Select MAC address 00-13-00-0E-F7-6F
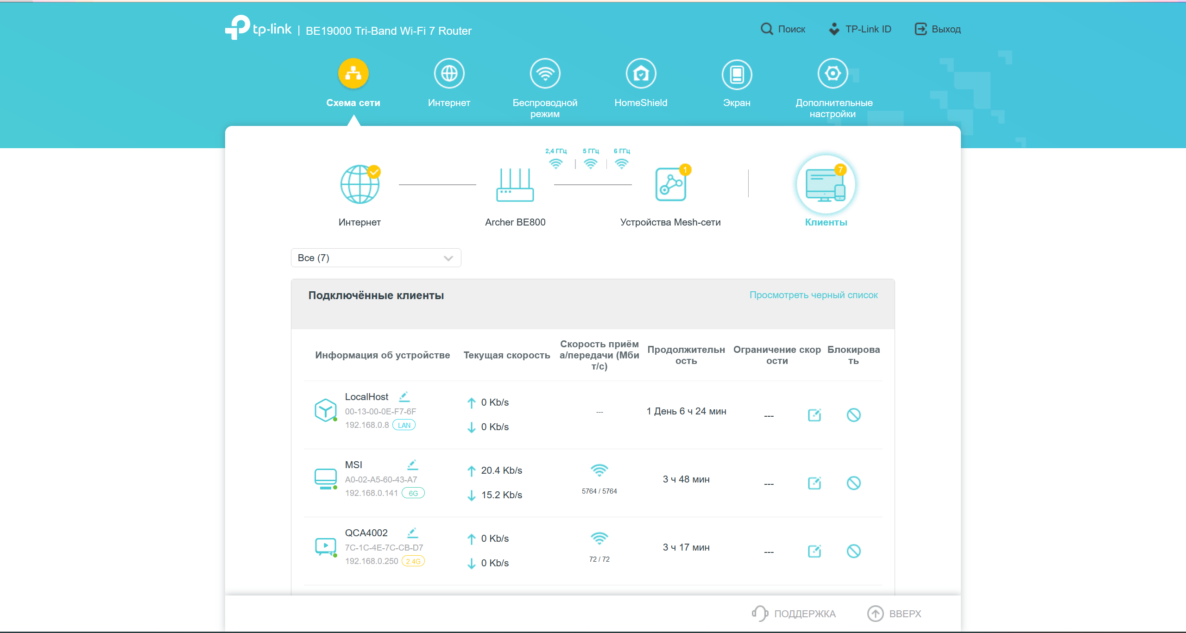The image size is (1186, 633). pyautogui.click(x=380, y=411)
